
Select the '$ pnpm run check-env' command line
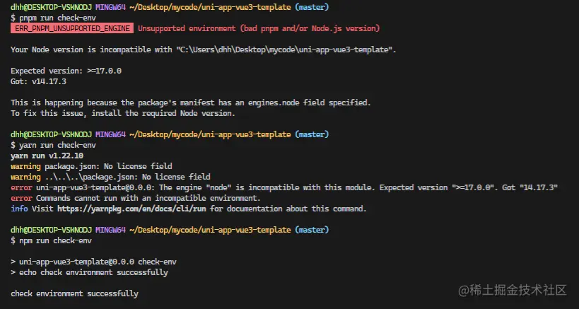coord(54,18)
